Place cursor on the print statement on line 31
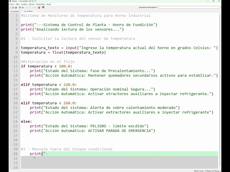The height and width of the screenshot is (172, 230). pos(39,154)
